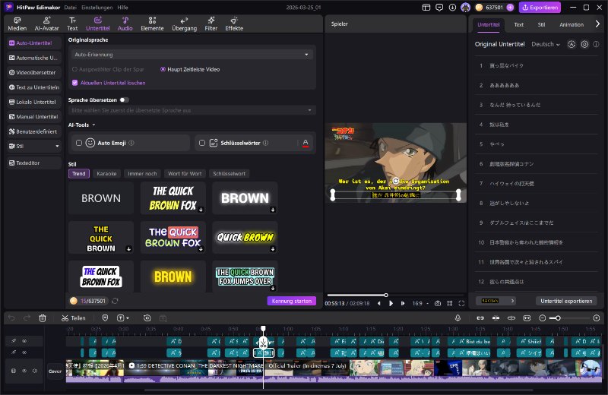
Task: Click the Exportieren button
Action: (540, 8)
